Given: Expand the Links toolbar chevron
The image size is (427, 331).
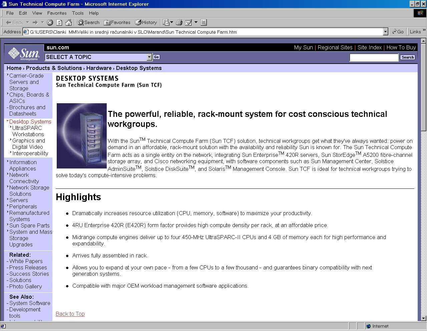Looking at the screenshot, I should coord(424,30).
